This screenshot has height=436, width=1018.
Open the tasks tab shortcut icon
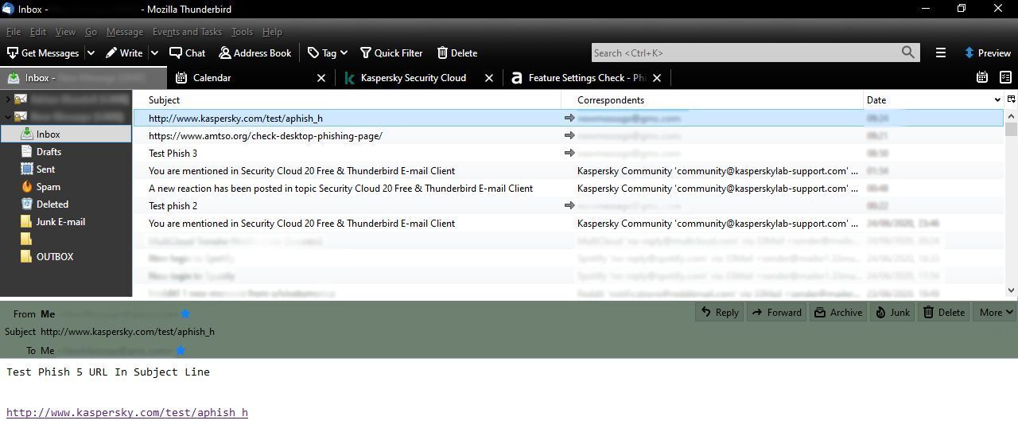1005,77
